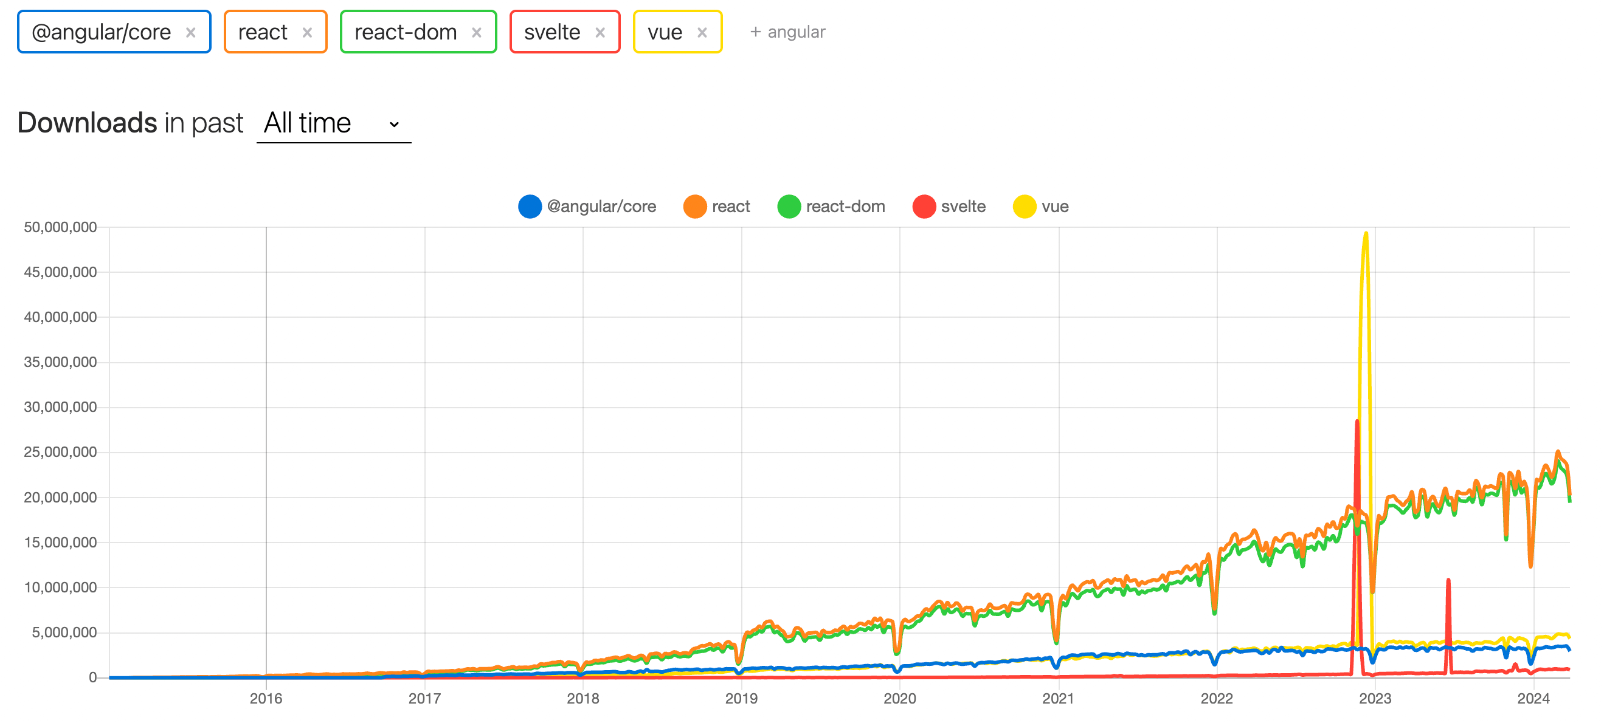The image size is (1604, 723).
Task: Click the 2022 x-axis label
Action: (x=1217, y=699)
